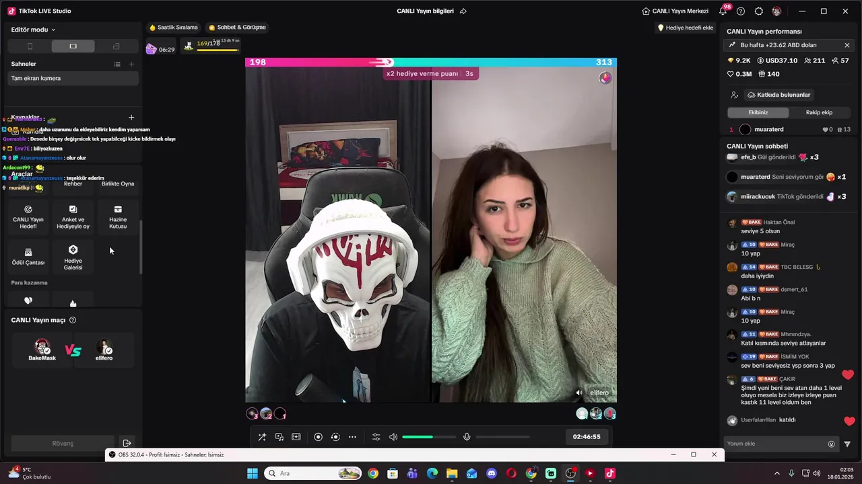Show hidden system tray icons
The width and height of the screenshot is (862, 484).
coord(776,473)
